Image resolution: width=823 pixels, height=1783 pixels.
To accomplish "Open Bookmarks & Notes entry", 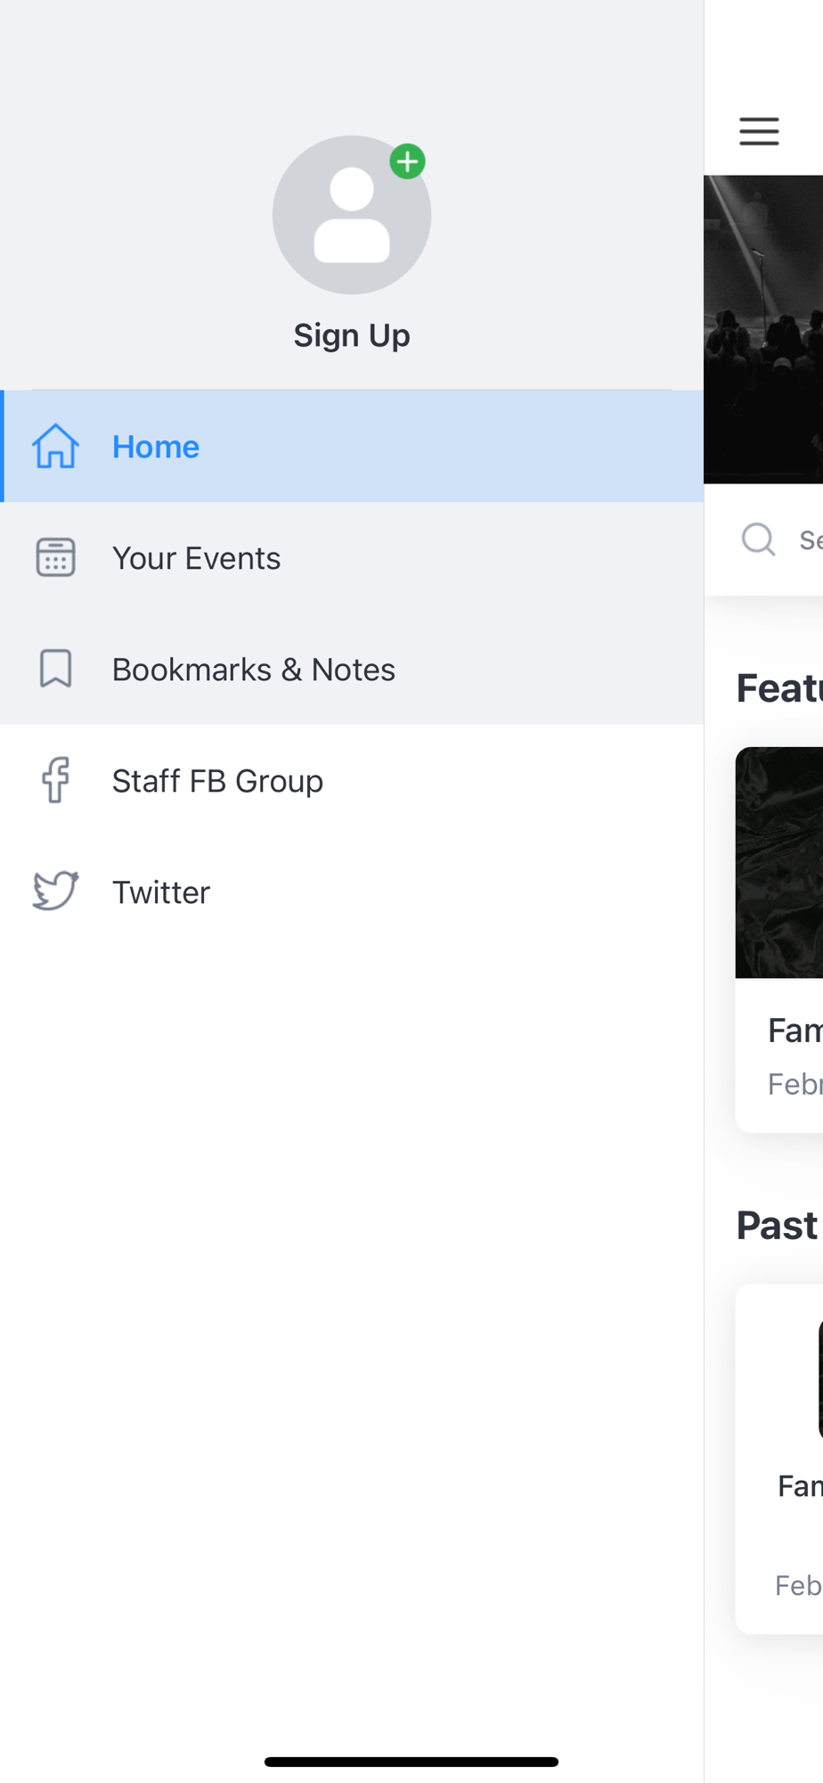I will 352,669.
